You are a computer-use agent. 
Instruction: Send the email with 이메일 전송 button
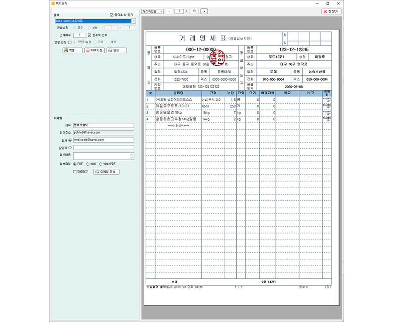(x=106, y=171)
